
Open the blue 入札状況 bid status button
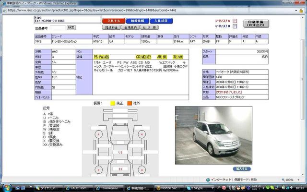tap(161, 21)
